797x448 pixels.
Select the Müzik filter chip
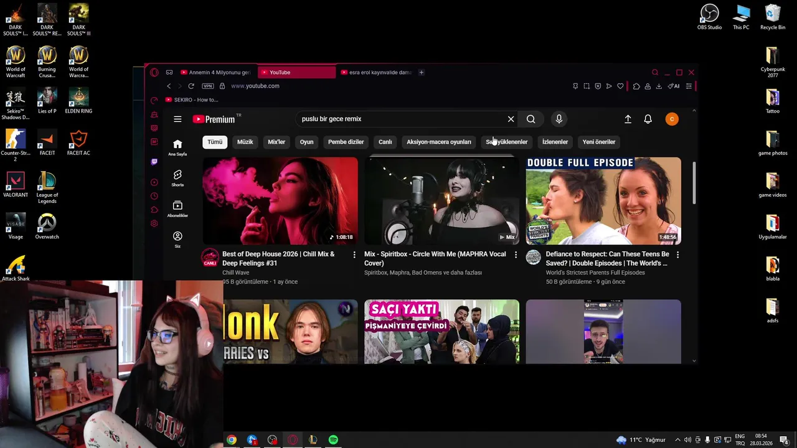coord(245,142)
